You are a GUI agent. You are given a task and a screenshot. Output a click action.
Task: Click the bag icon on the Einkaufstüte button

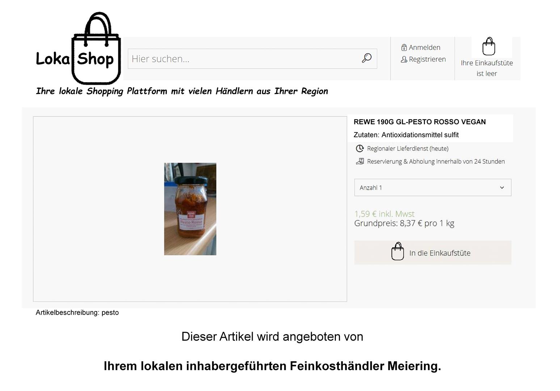coord(397,251)
